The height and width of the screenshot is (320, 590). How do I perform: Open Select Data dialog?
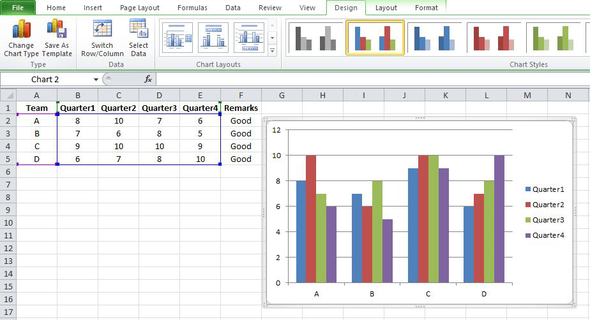[139, 38]
